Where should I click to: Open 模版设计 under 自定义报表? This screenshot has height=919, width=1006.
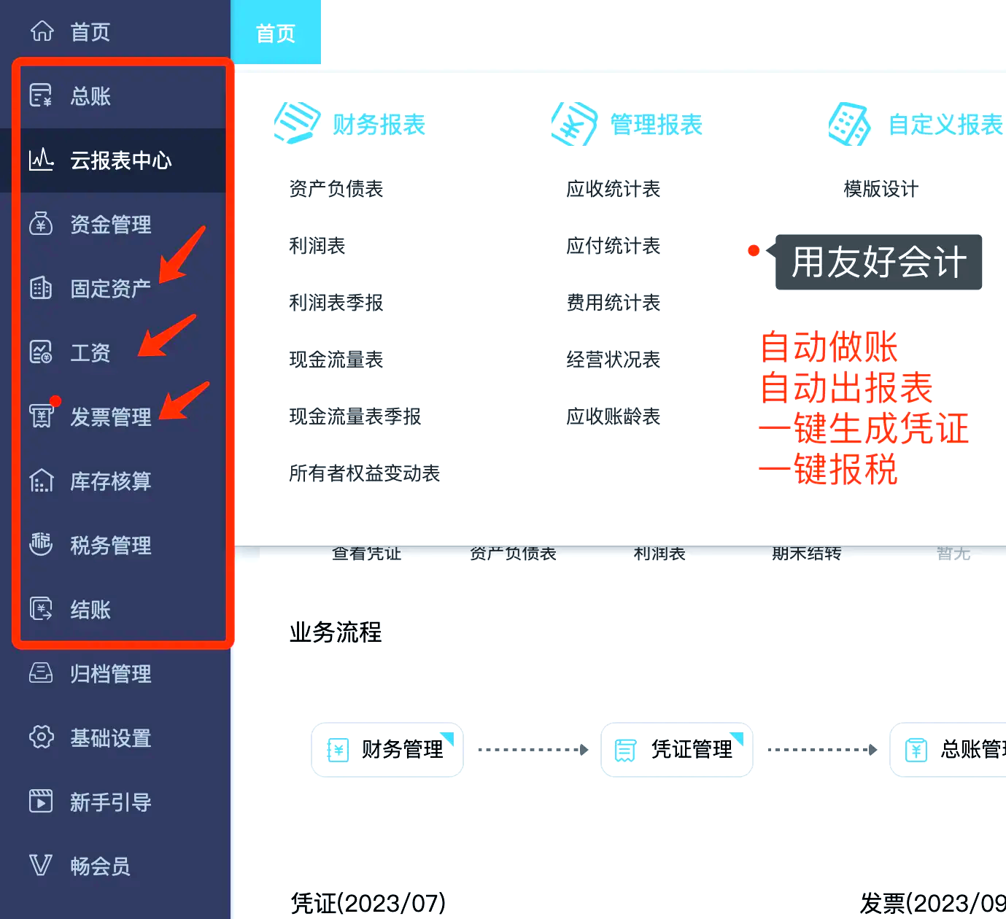881,189
